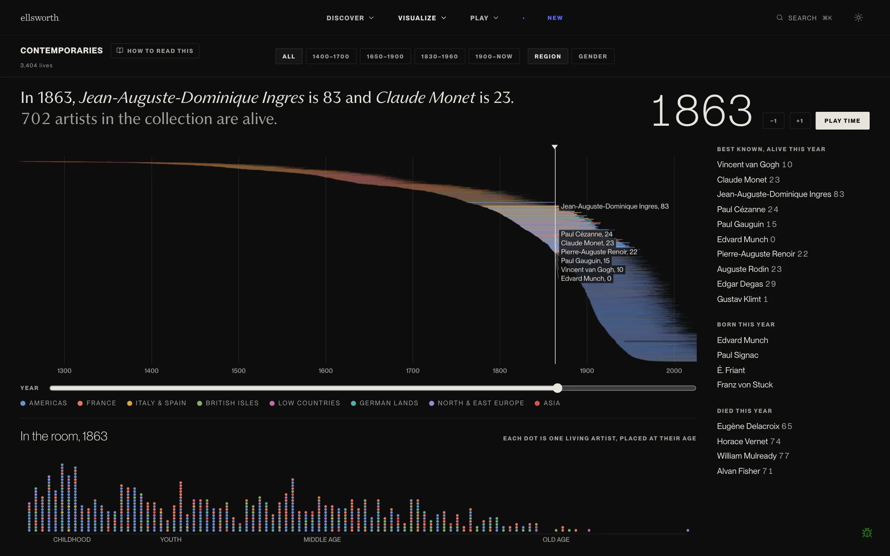Click the Search ⌘K field
This screenshot has width=890, height=556.
pos(804,18)
